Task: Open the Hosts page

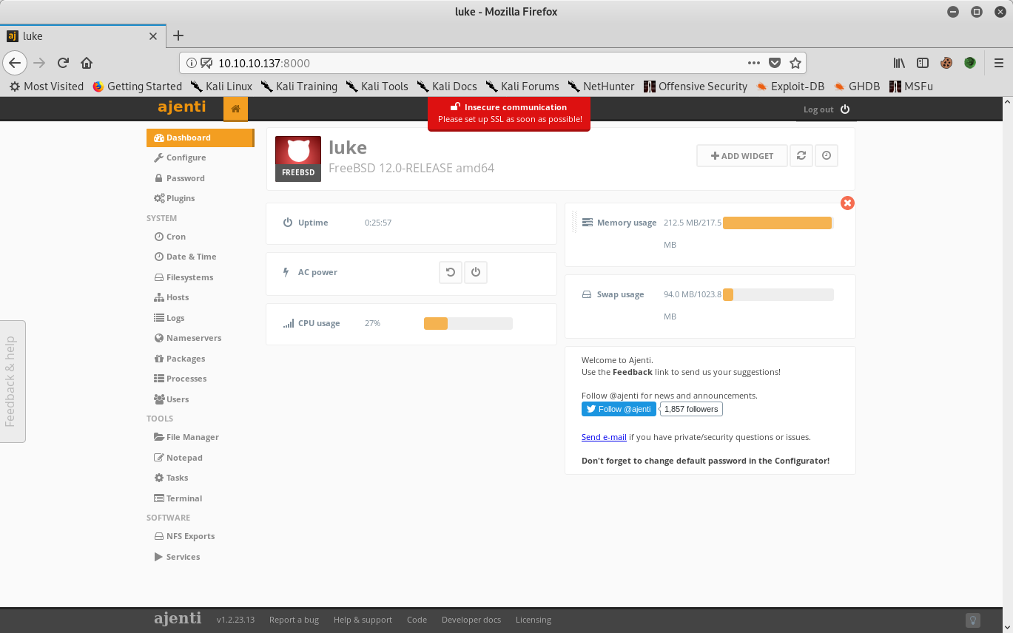Action: [171, 297]
